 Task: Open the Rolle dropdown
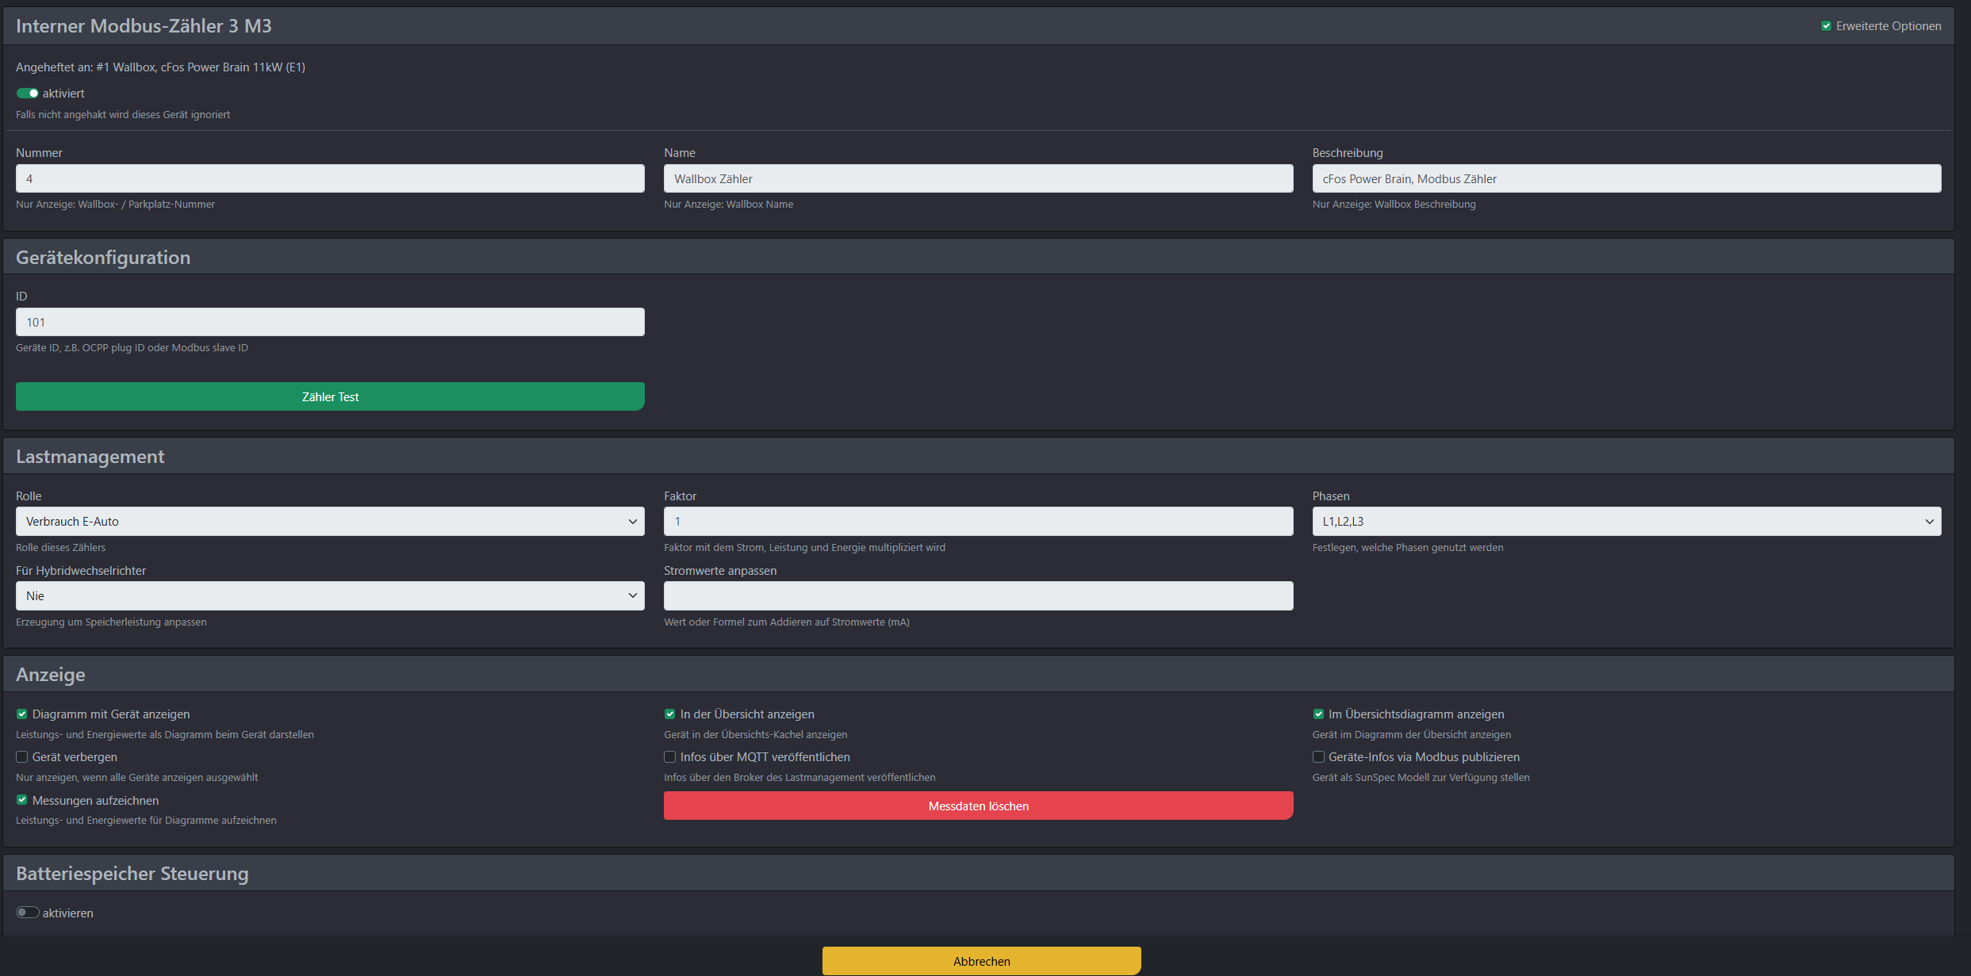point(330,522)
